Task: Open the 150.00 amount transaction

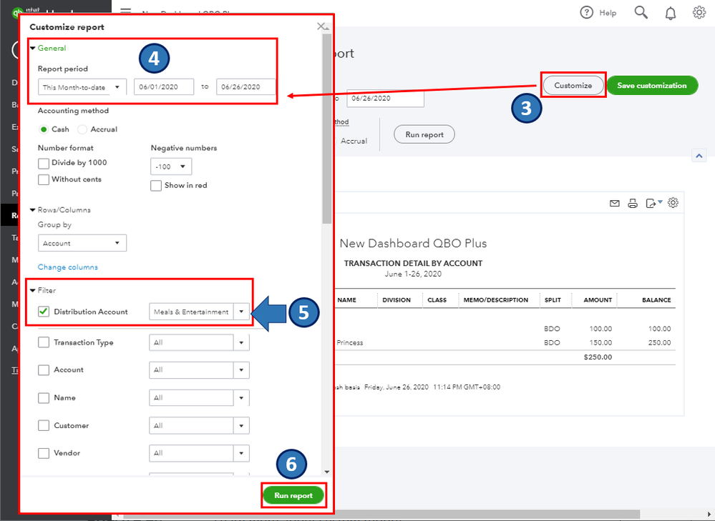Action: (600, 343)
